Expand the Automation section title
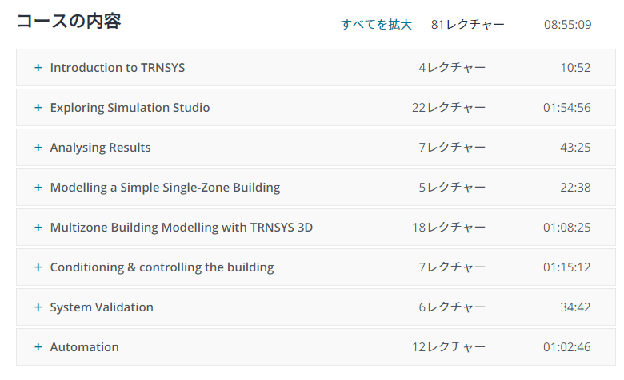This screenshot has width=624, height=380. [x=84, y=347]
